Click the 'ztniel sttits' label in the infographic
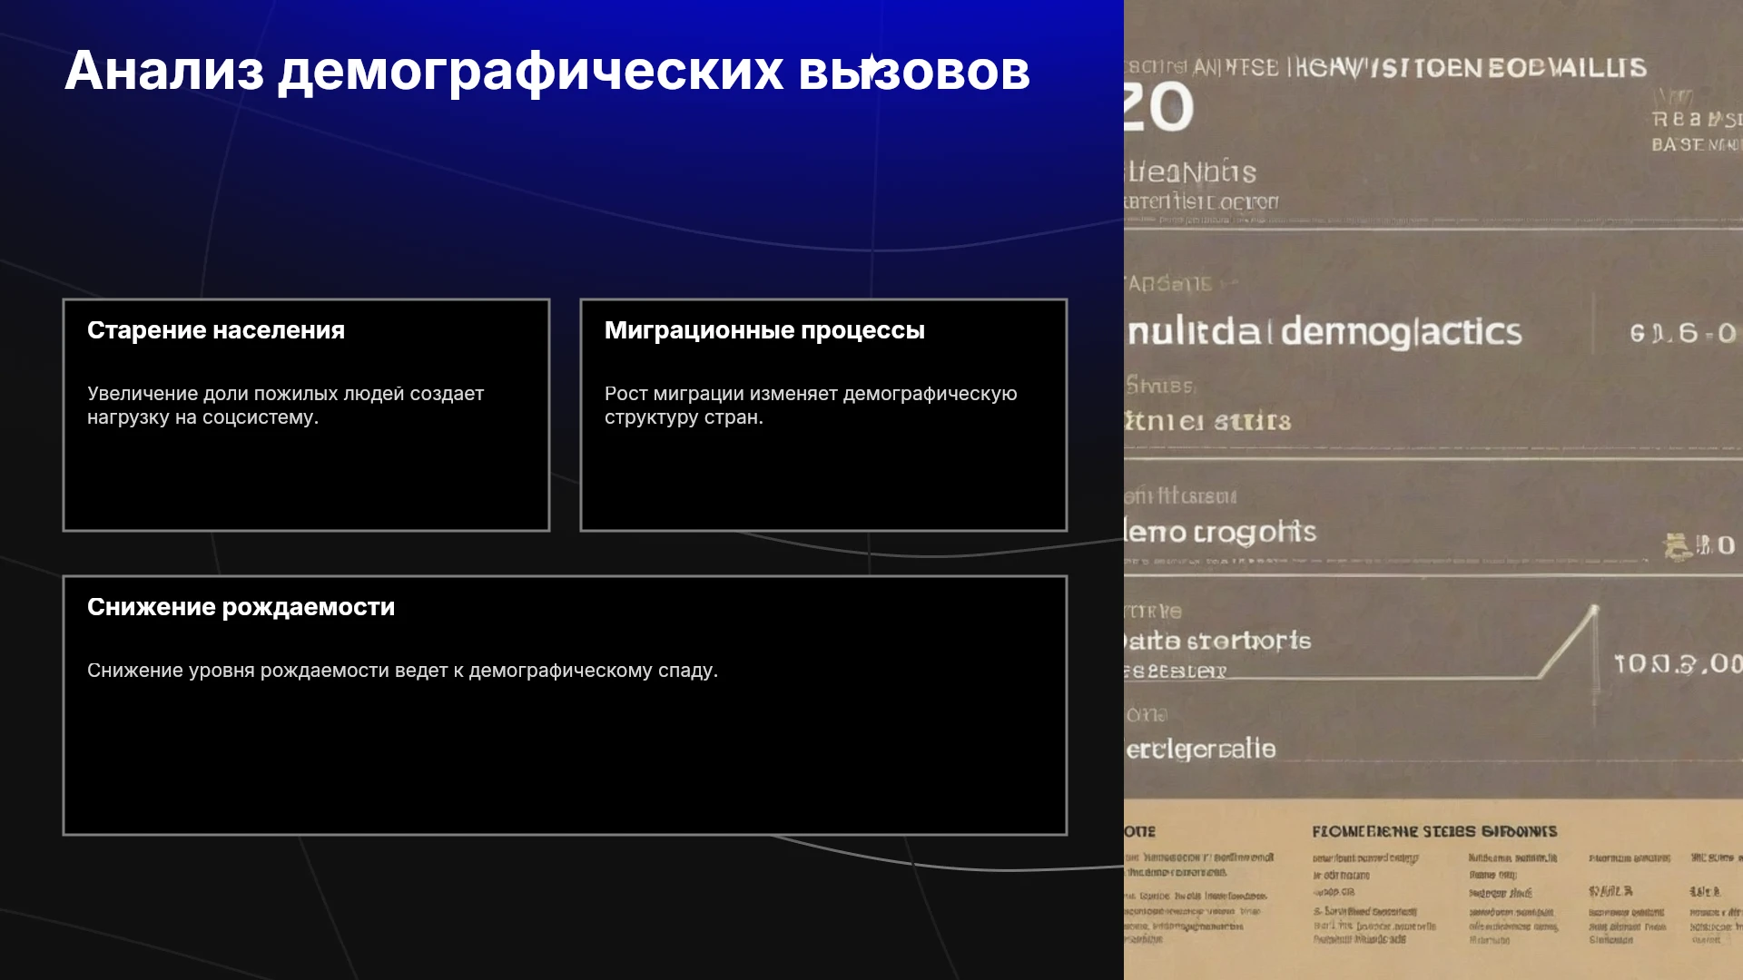Image resolution: width=1743 pixels, height=980 pixels. pos(1207,422)
